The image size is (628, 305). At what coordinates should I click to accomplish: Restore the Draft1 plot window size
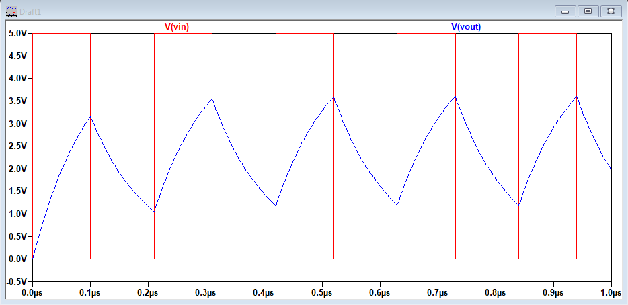pyautogui.click(x=588, y=11)
